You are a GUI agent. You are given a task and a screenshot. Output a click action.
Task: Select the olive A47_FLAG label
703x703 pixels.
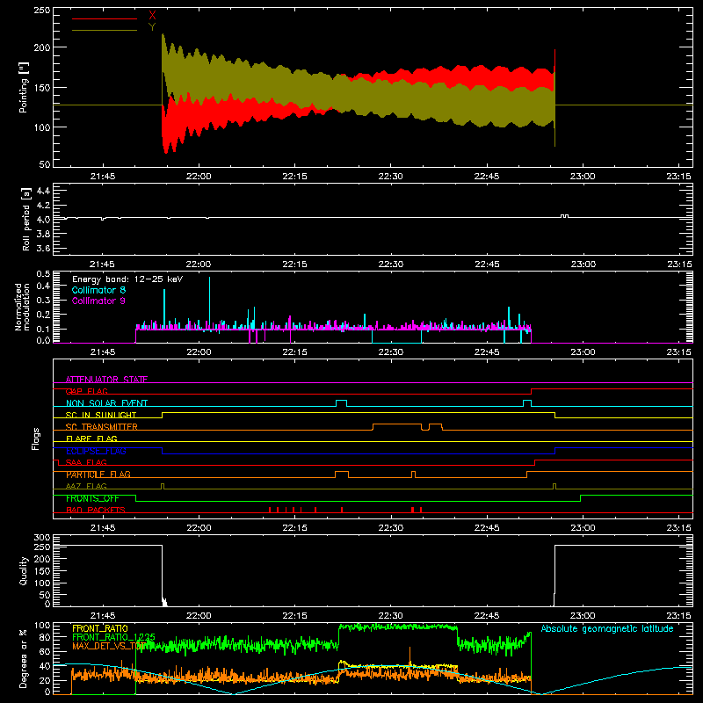coord(86,486)
